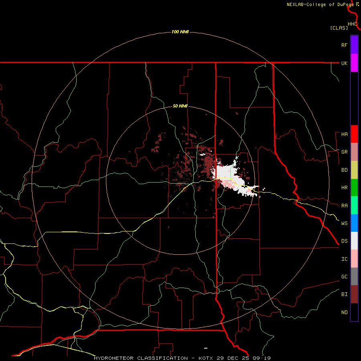Click the GC legend label
Image resolution: width=361 pixels, height=361 pixels.
coord(344,277)
